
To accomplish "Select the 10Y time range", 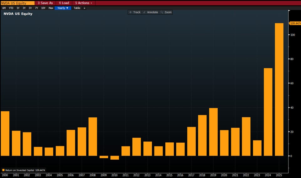I will pos(43,8).
